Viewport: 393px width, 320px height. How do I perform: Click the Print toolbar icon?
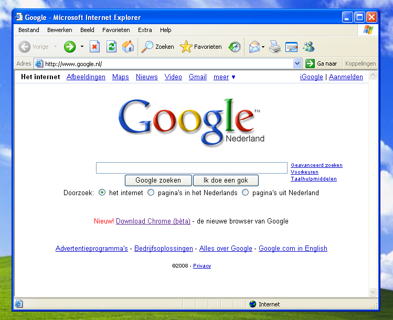(275, 47)
